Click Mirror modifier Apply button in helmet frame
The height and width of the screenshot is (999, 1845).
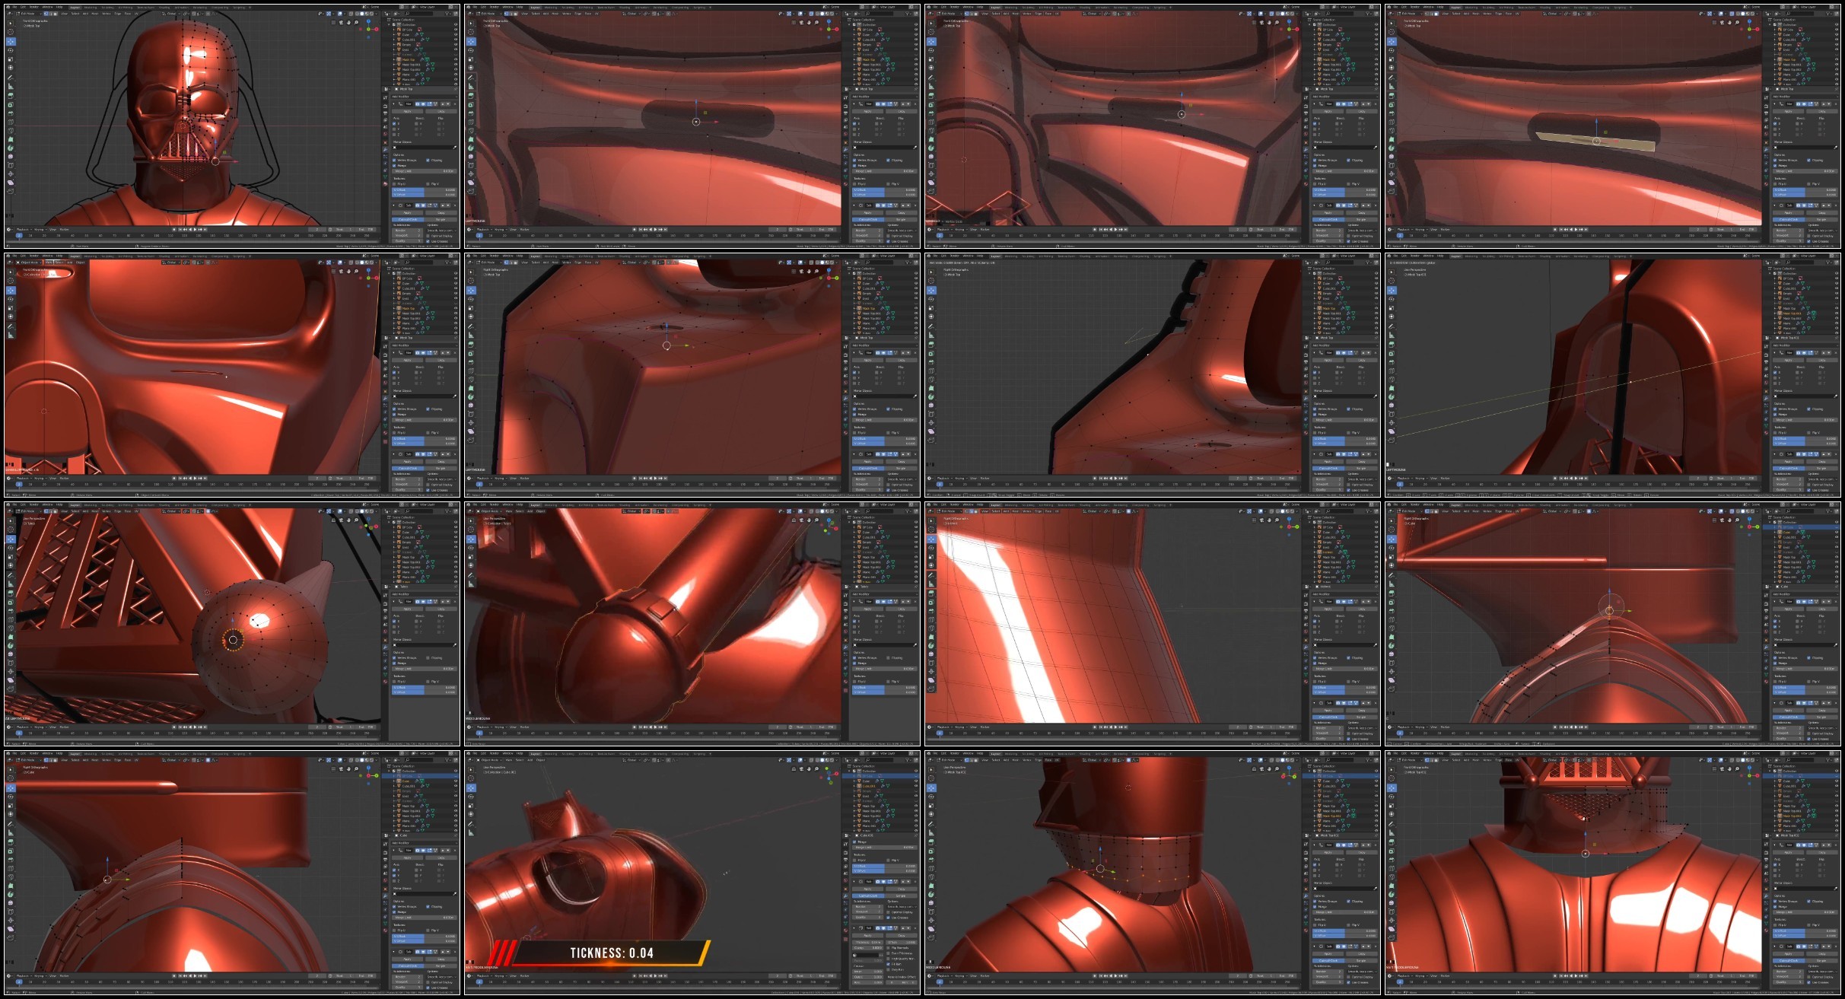coord(407,111)
